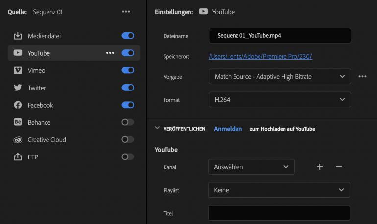
Task: Open the Kanal Auswählen dropdown
Action: 251,167
